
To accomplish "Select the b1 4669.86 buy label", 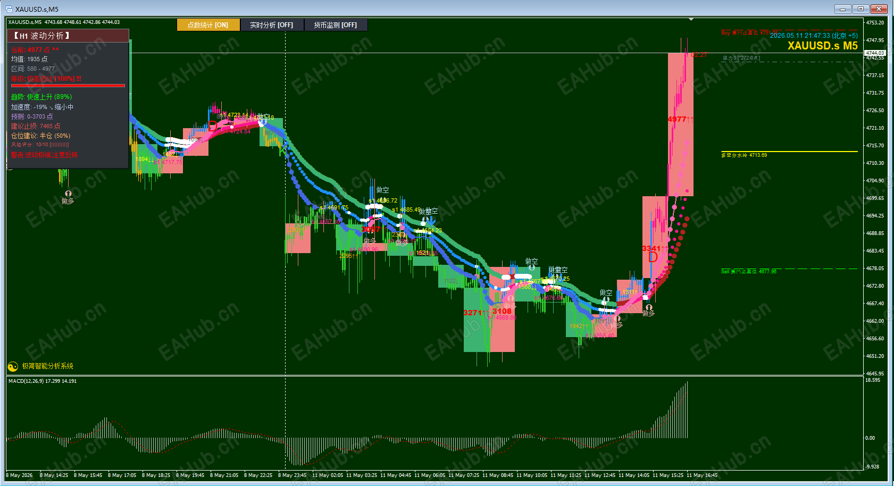I will pyautogui.click(x=503, y=318).
